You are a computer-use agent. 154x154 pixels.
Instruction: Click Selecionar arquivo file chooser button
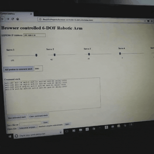click(28, 128)
